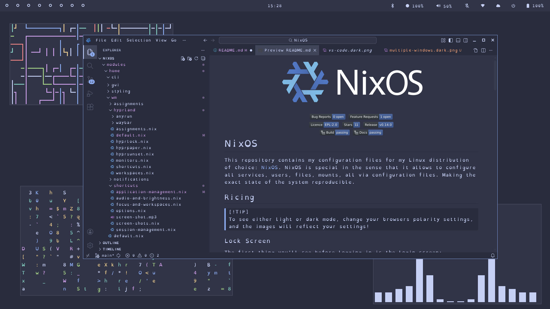Switch to the vs-code.dark.png tab
550x309 pixels.
click(x=350, y=50)
